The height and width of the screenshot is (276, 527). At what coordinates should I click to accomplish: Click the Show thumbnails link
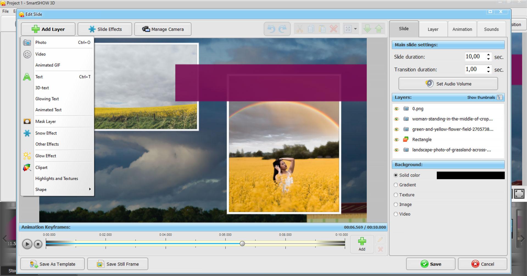481,97
